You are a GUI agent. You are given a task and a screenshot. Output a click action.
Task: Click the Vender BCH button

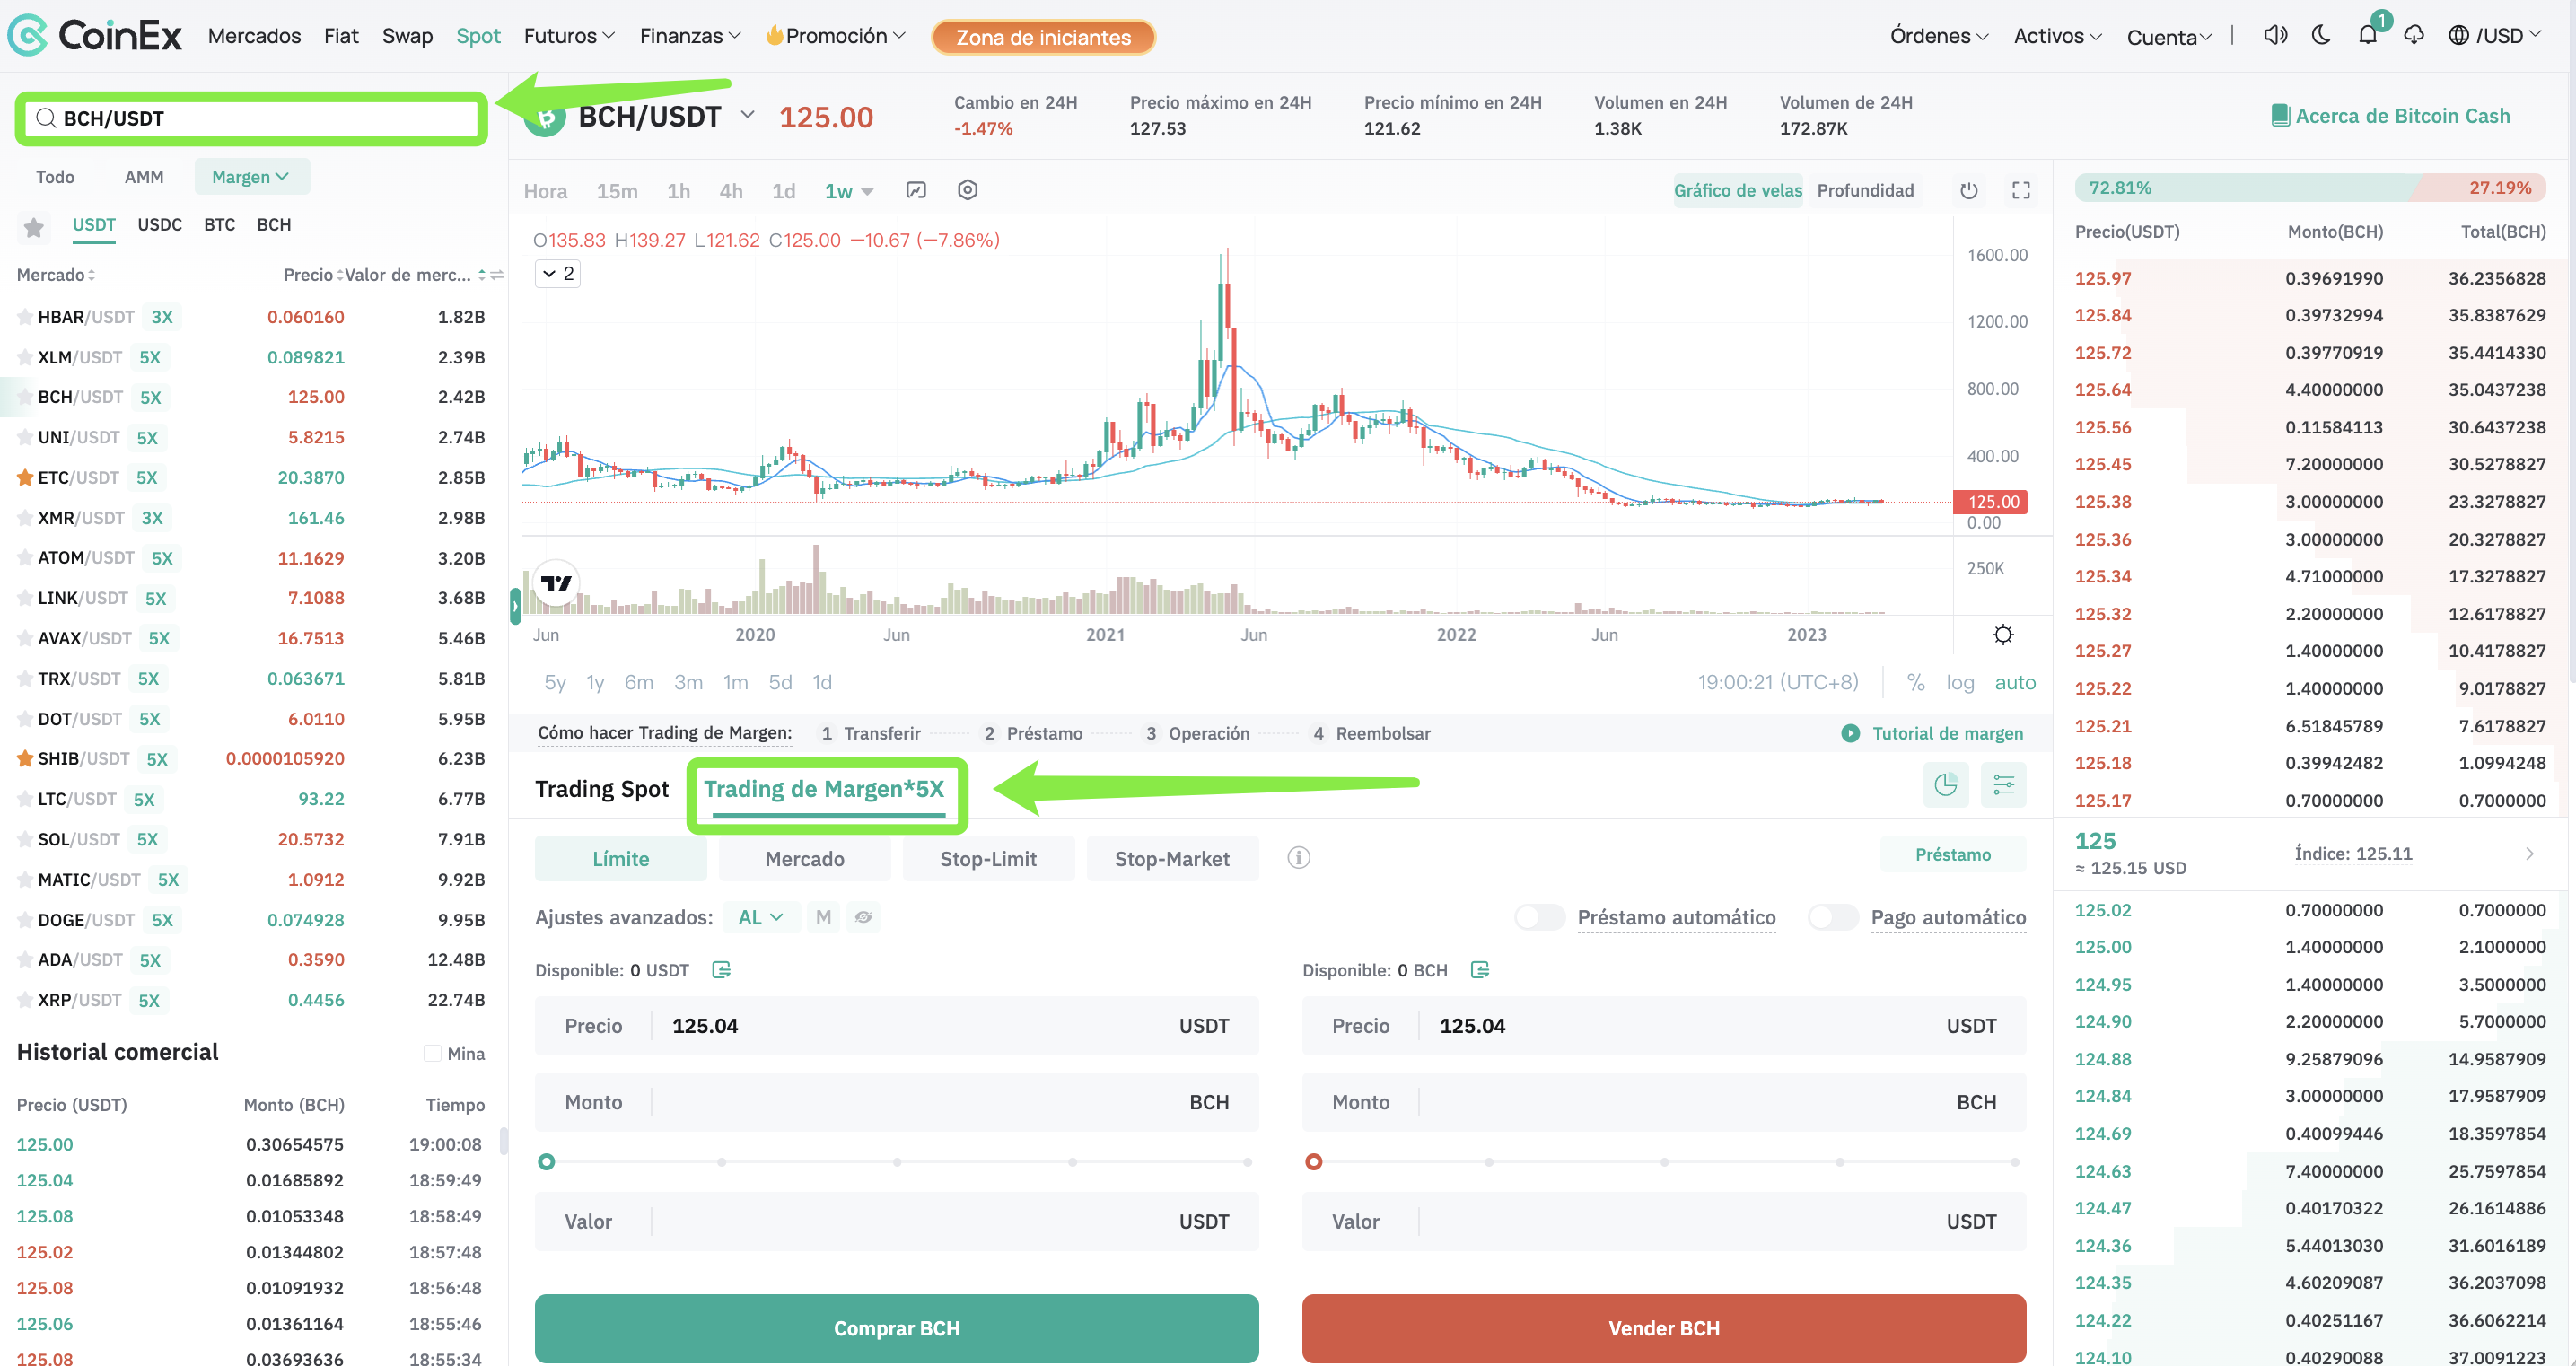click(x=1664, y=1328)
